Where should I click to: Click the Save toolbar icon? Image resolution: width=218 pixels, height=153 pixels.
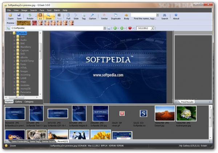click(19, 16)
